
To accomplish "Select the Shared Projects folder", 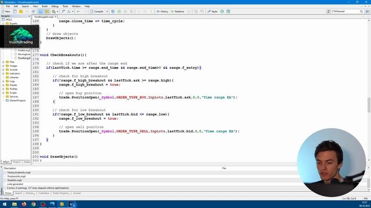I will (x=17, y=101).
